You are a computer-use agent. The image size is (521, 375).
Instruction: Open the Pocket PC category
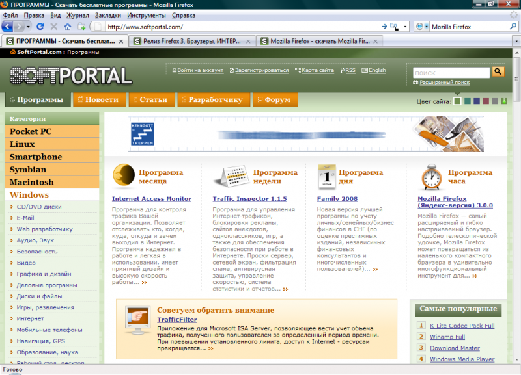point(52,131)
